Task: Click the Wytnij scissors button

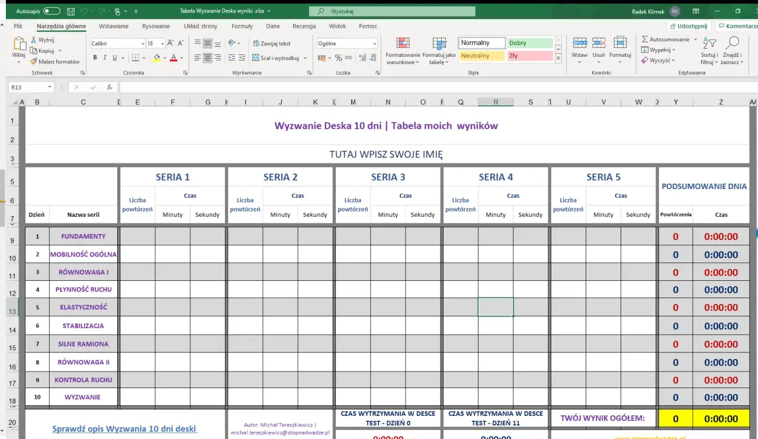Action: click(x=43, y=40)
